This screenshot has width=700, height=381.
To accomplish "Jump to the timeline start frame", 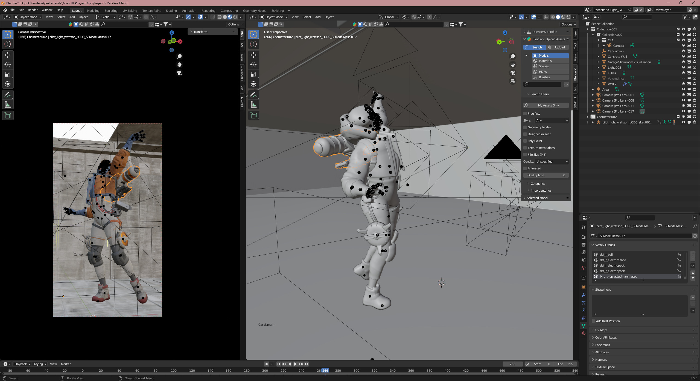I will point(279,364).
